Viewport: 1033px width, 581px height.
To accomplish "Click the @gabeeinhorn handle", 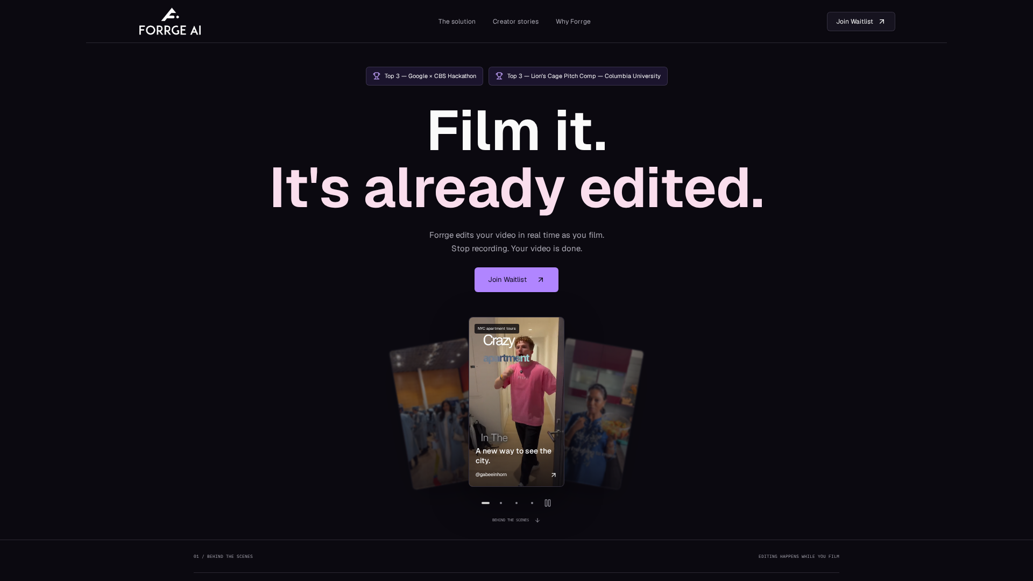I will pyautogui.click(x=491, y=474).
